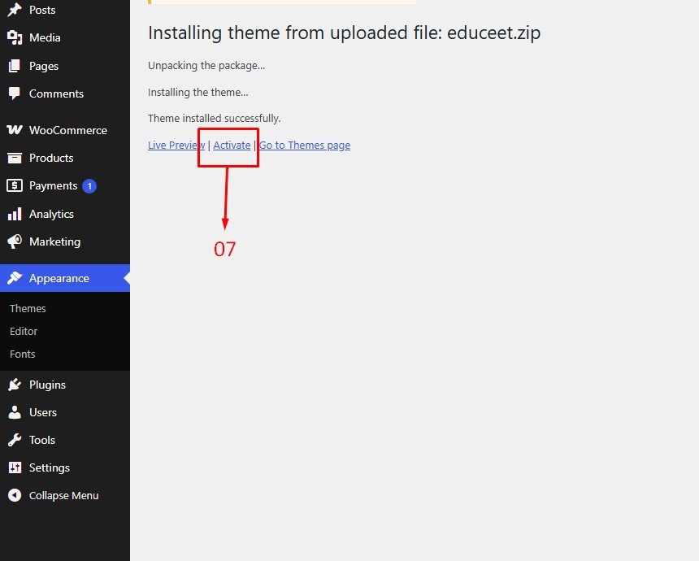Click the Payments dollar icon

[15, 185]
